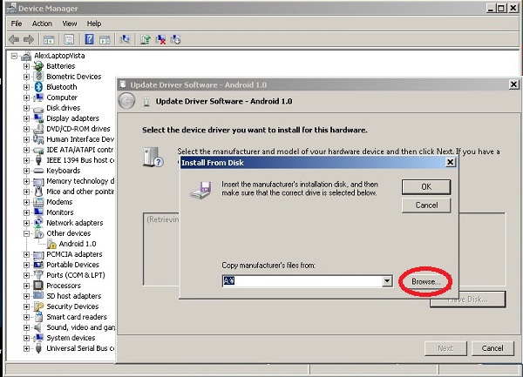Click the Network adapters category icon

pyautogui.click(x=38, y=223)
